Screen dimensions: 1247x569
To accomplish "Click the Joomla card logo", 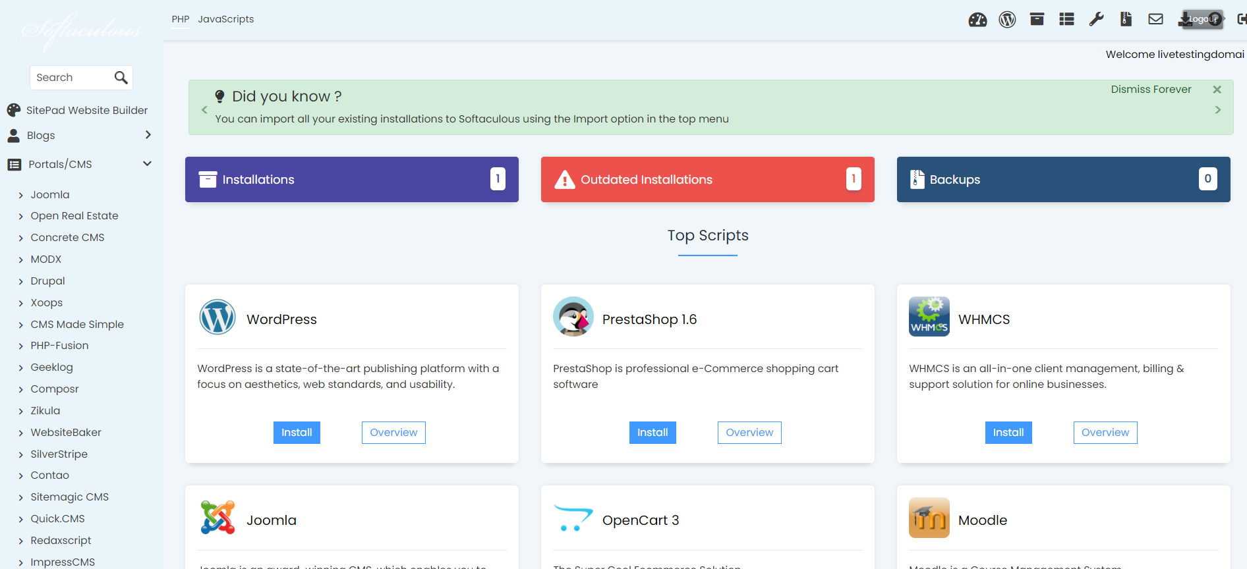I will point(217,518).
